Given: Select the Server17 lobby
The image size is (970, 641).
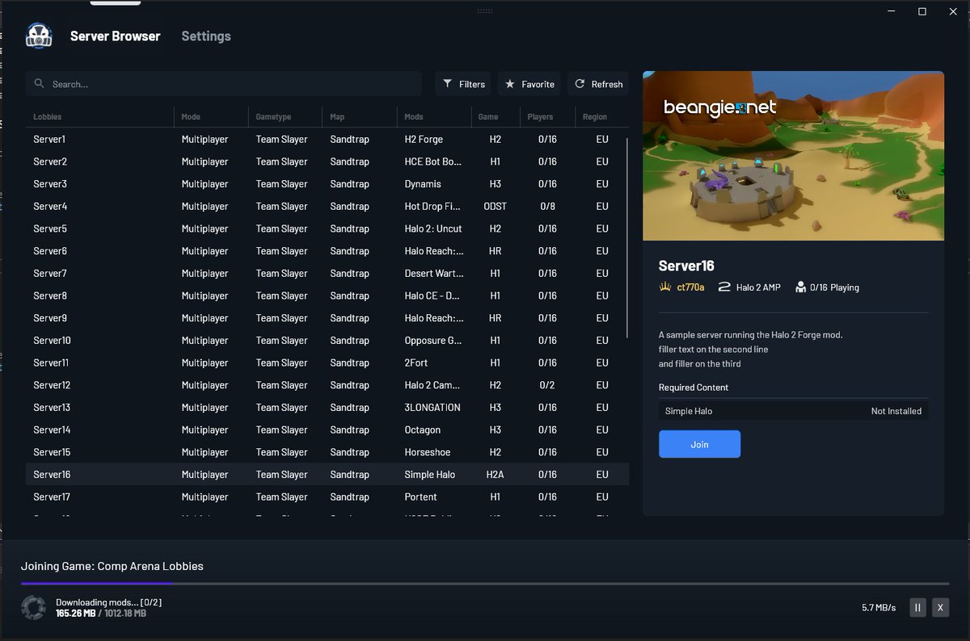Looking at the screenshot, I should 327,497.
